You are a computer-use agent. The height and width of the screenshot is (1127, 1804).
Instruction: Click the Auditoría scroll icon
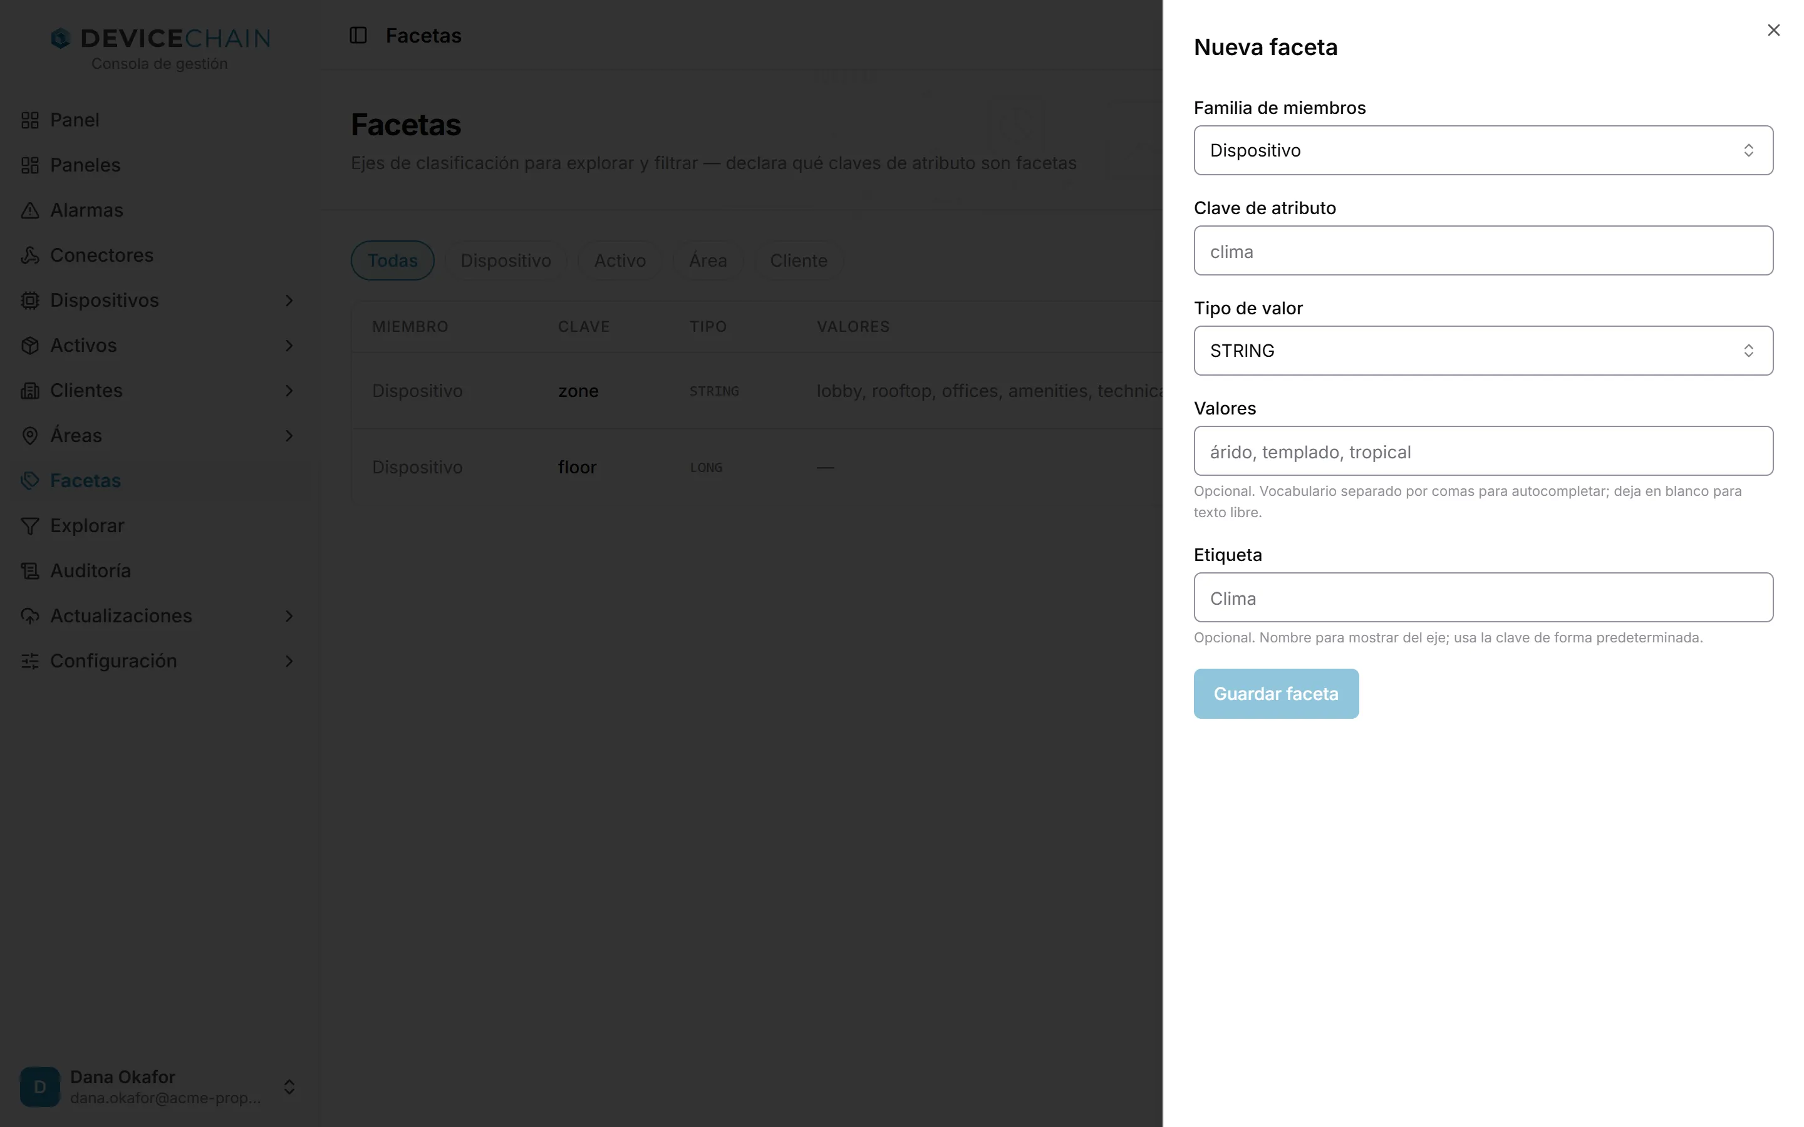click(30, 571)
